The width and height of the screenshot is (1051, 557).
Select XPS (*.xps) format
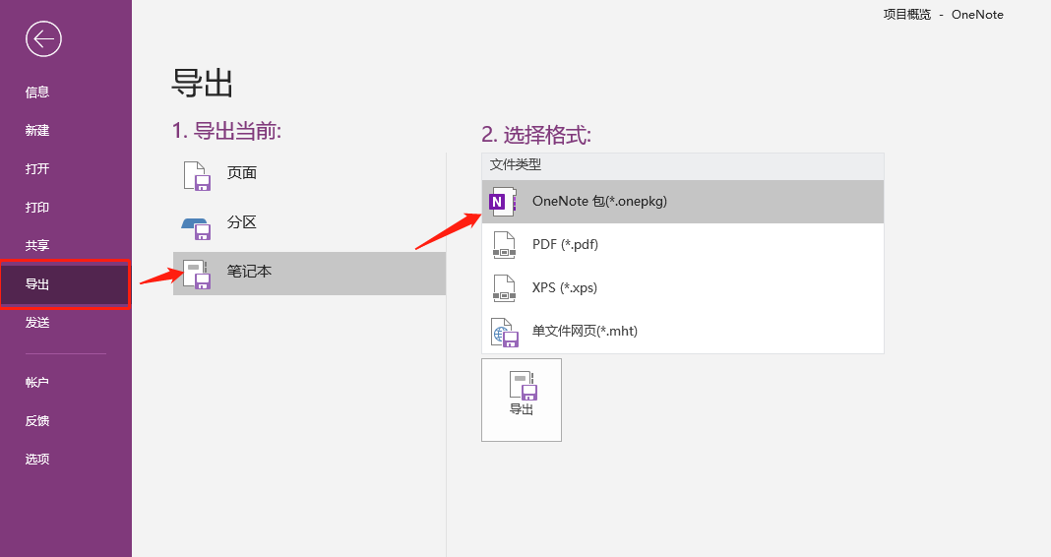coord(682,288)
